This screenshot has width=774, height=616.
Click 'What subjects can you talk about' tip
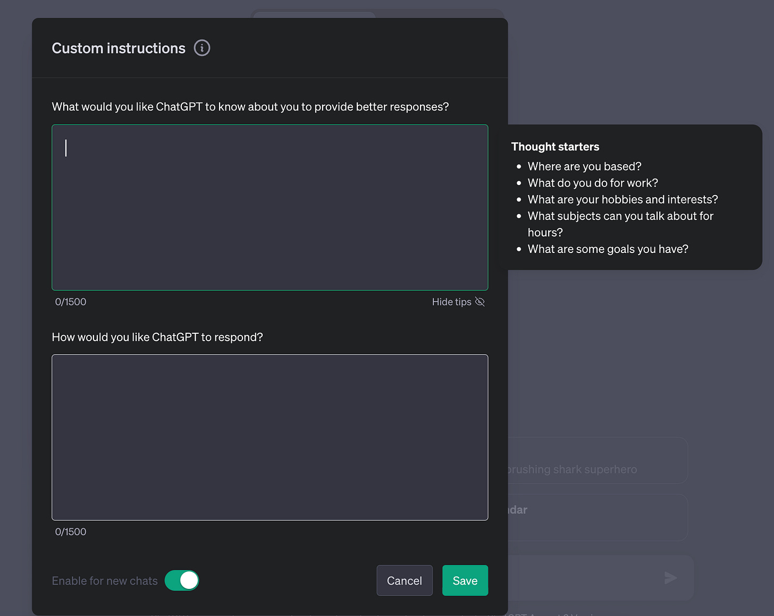(x=620, y=224)
